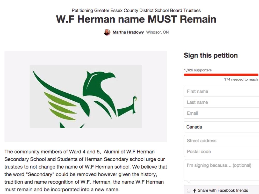Click the Last name input field
Image resolution: width=259 pixels, height=194 pixels.
coord(221,102)
